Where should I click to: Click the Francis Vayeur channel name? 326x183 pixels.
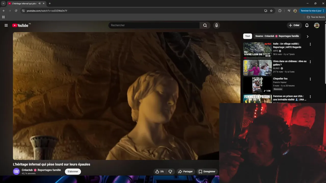point(280,82)
